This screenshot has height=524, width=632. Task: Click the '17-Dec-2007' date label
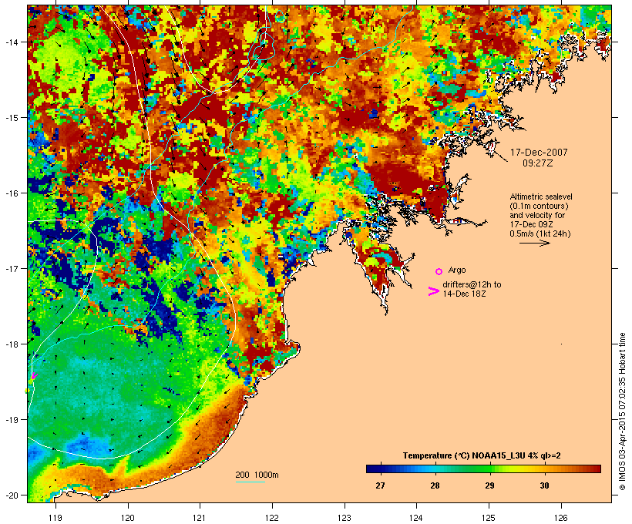click(539, 153)
